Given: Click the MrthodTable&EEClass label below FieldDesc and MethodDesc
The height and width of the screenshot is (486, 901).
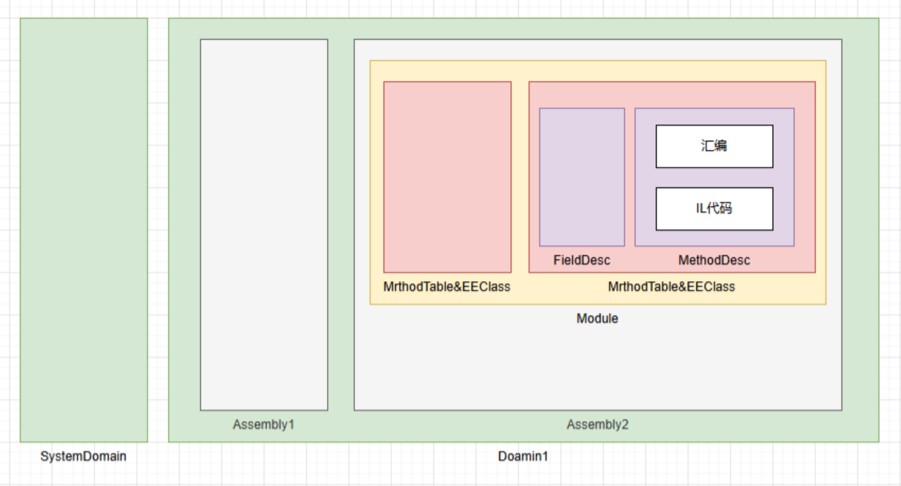Looking at the screenshot, I should click(x=671, y=287).
